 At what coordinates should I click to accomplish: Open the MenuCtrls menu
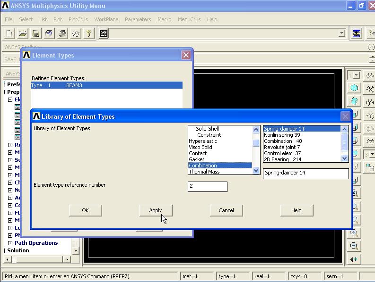pos(189,19)
